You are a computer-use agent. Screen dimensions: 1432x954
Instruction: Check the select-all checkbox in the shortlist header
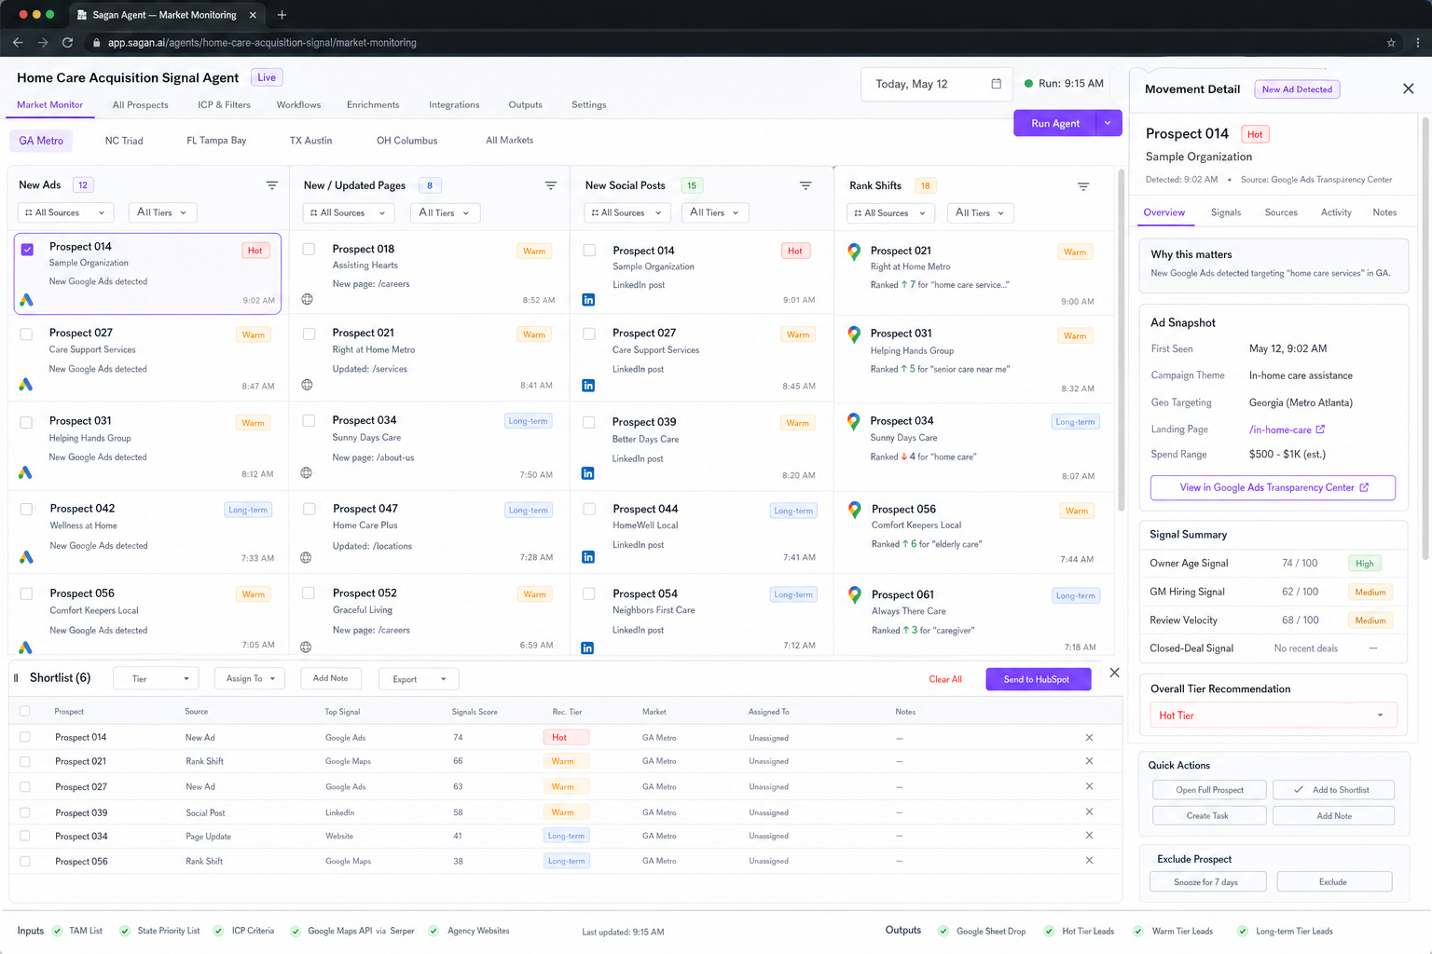[x=25, y=711]
